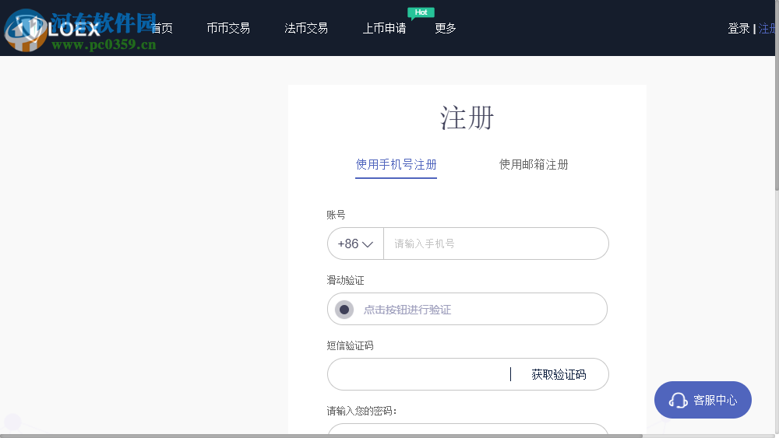Image resolution: width=779 pixels, height=438 pixels.
Task: Click the LOEX logo
Action: pyautogui.click(x=54, y=29)
